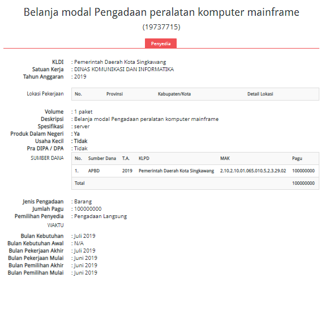
Task: Click the MAK column header
Action: 225,158
